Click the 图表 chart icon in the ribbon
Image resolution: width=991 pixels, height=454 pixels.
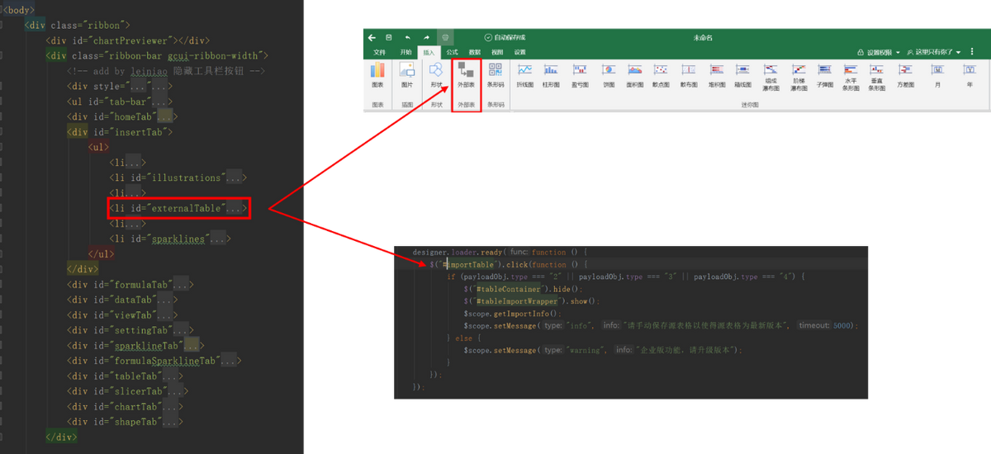click(x=377, y=70)
